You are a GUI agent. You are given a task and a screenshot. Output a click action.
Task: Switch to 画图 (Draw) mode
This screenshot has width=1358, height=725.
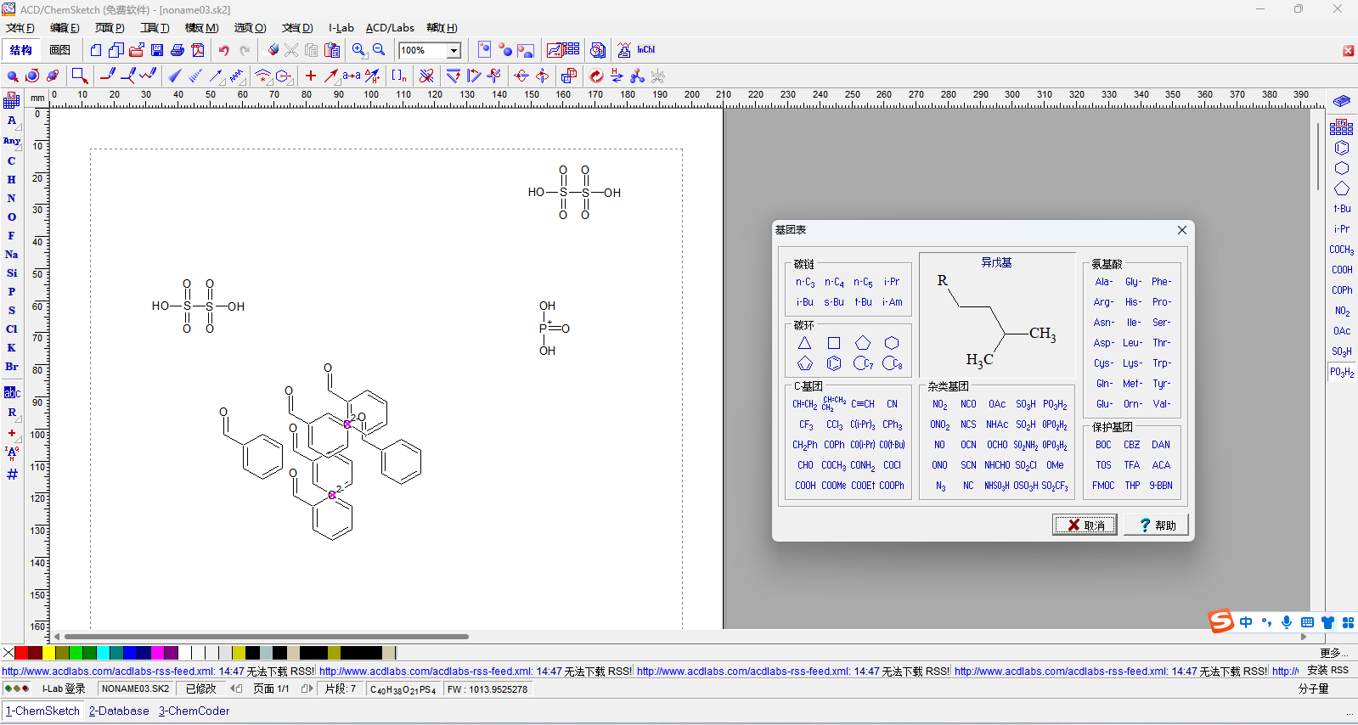60,50
